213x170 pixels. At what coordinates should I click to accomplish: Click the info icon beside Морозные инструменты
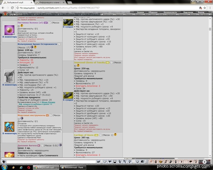[x=51, y=115]
